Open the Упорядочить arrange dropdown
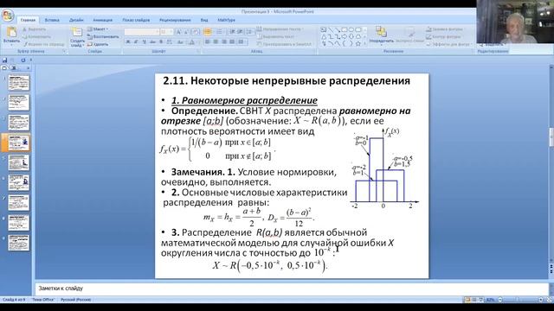The height and width of the screenshot is (311, 554). (381, 35)
